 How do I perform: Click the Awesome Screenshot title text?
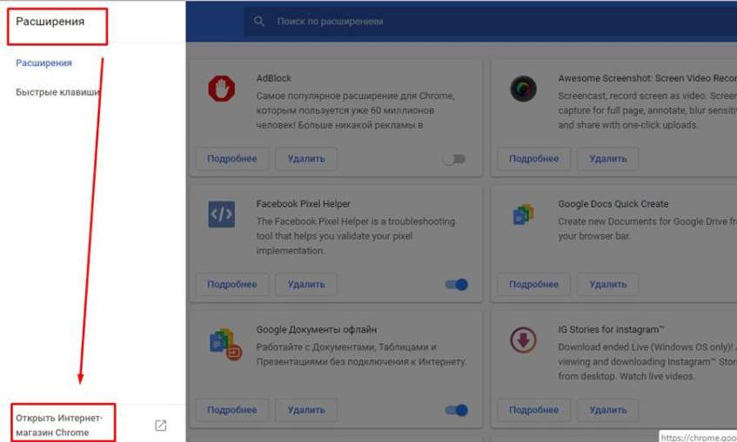click(647, 78)
